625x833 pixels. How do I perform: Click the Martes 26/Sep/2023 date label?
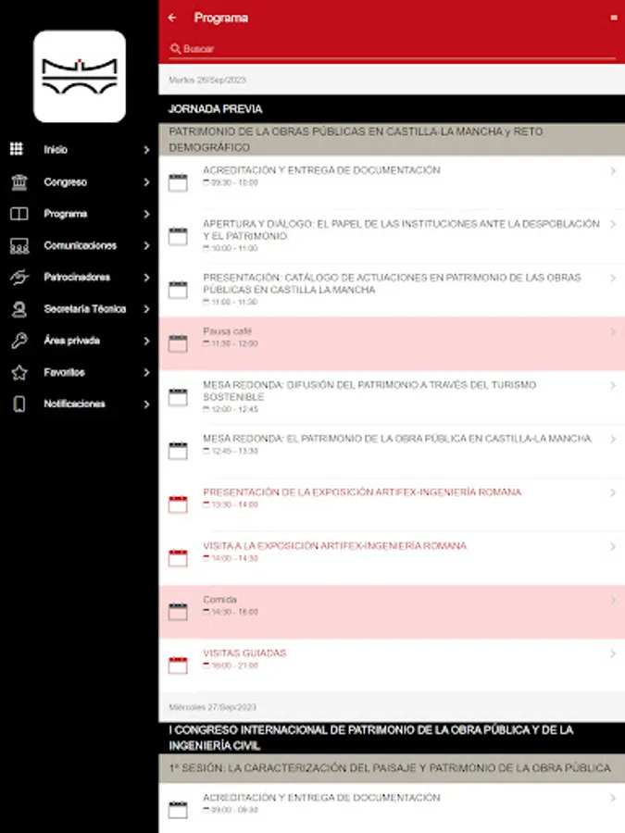(x=207, y=80)
